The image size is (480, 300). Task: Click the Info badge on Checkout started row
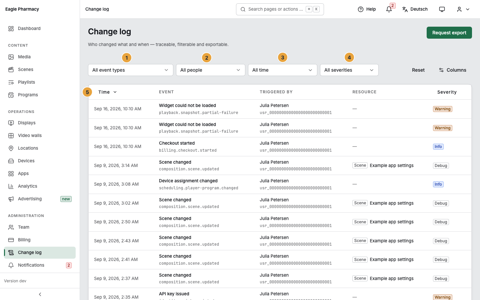coord(438,147)
